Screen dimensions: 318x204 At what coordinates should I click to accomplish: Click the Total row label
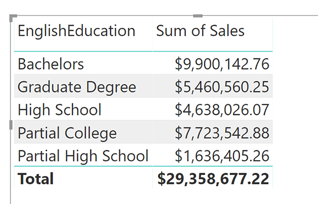click(x=36, y=179)
